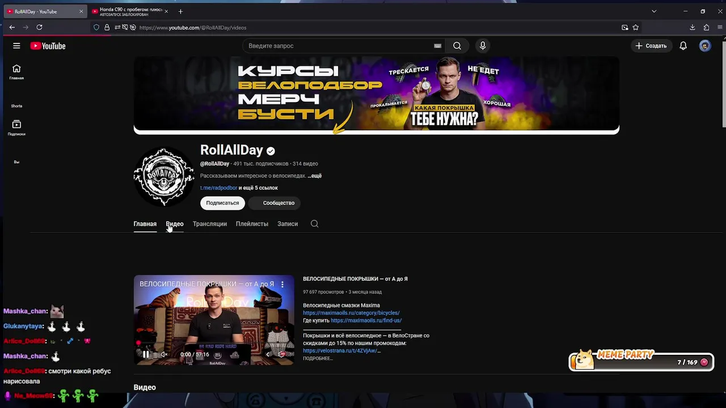Open Shorts in the left sidebar

pyautogui.click(x=16, y=106)
